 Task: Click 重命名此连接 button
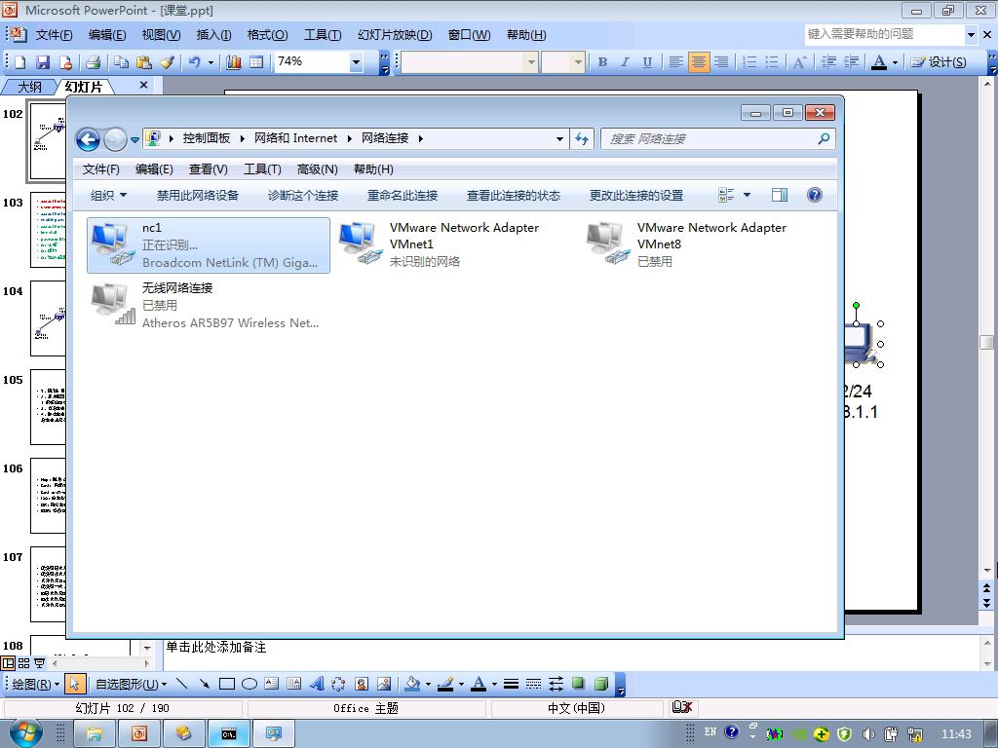click(x=403, y=195)
